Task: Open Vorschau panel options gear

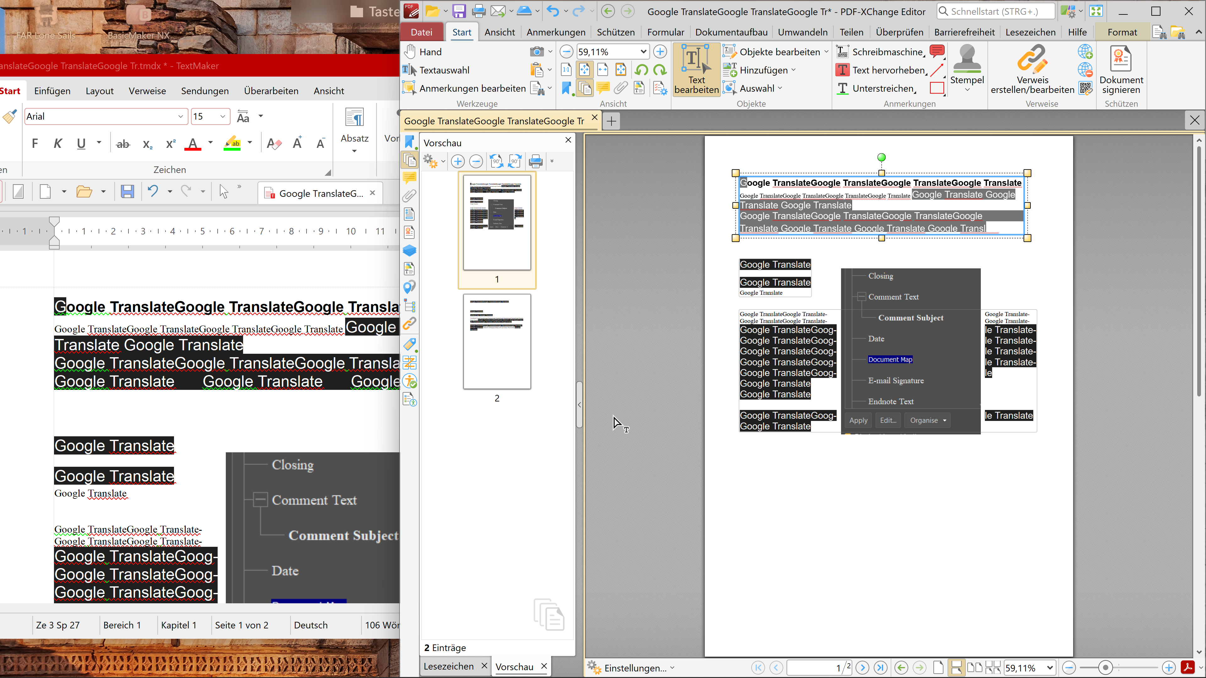Action: coord(430,161)
